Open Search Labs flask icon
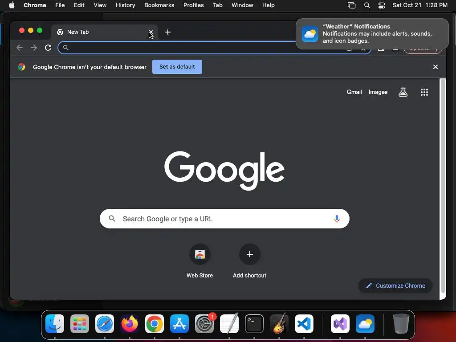The width and height of the screenshot is (456, 342). point(403,92)
